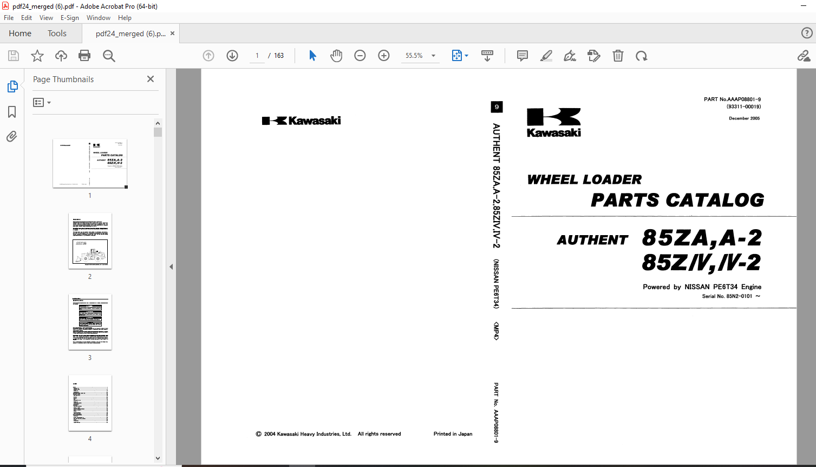Click 'PART No.AAAP08801-9' text at top
The image size is (816, 467).
[732, 99]
